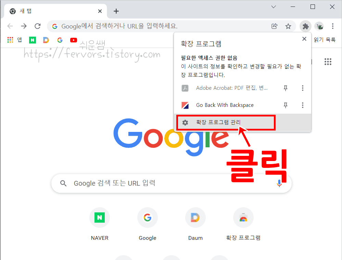Screen dimensions: 342x260
Task: Open the Google apps grid icon
Action: (x=328, y=62)
